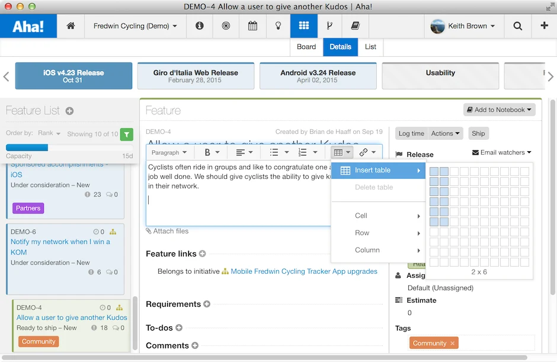Select the Android v3.24 Release card

318,76
